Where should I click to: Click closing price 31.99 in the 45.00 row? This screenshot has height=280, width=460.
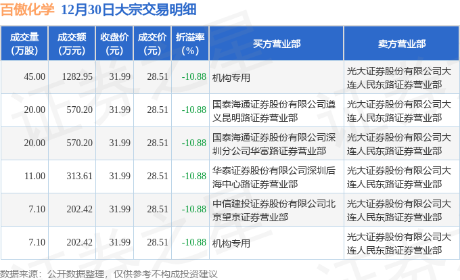[x=120, y=77]
